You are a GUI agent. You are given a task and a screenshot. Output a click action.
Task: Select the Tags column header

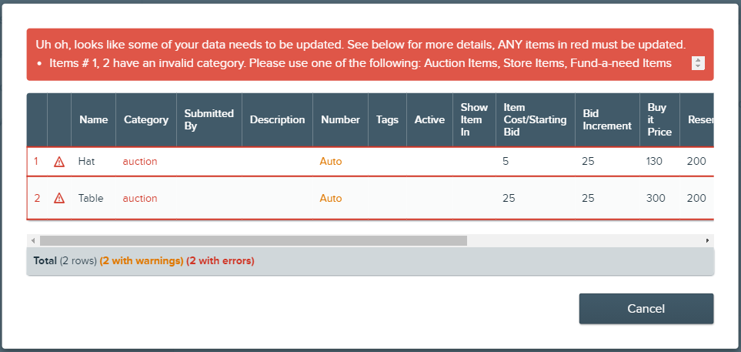(x=387, y=119)
